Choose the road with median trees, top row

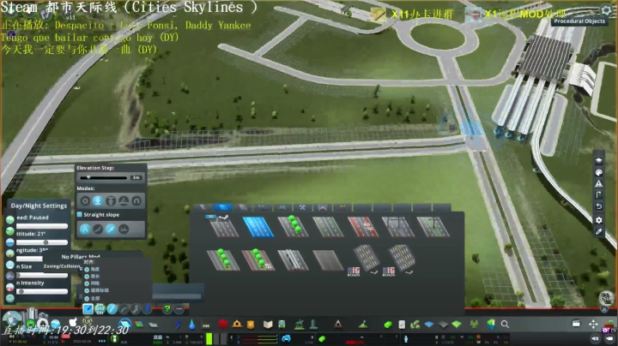point(293,226)
